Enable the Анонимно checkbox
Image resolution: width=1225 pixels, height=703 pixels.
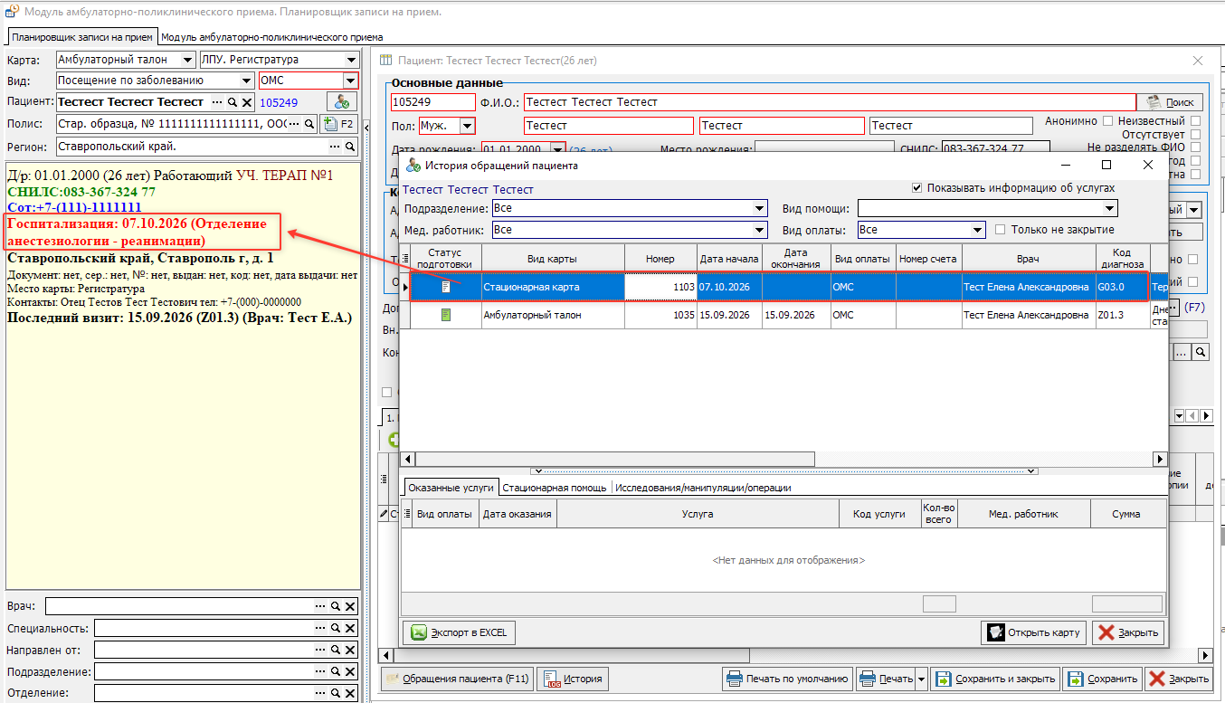[1107, 120]
